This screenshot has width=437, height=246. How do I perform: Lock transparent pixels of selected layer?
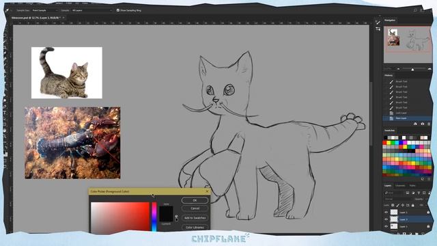tap(393, 205)
